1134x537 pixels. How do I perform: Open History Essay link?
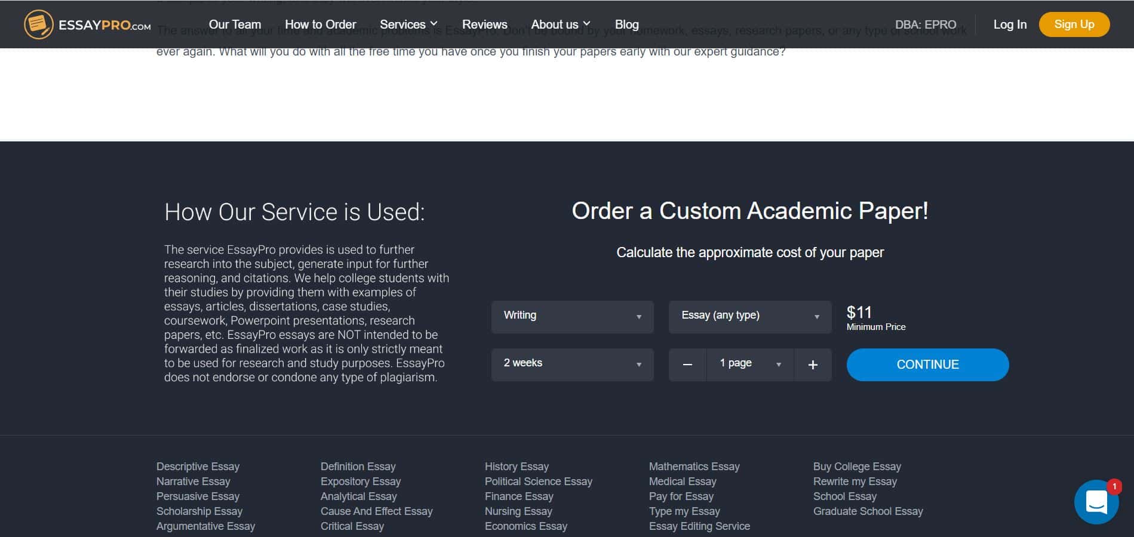click(517, 467)
